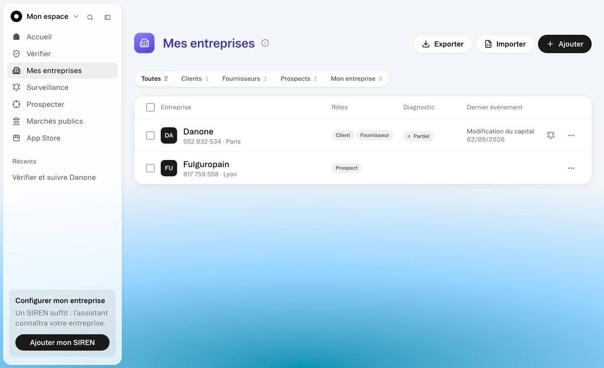Click the Modification du capital event text

point(501,131)
